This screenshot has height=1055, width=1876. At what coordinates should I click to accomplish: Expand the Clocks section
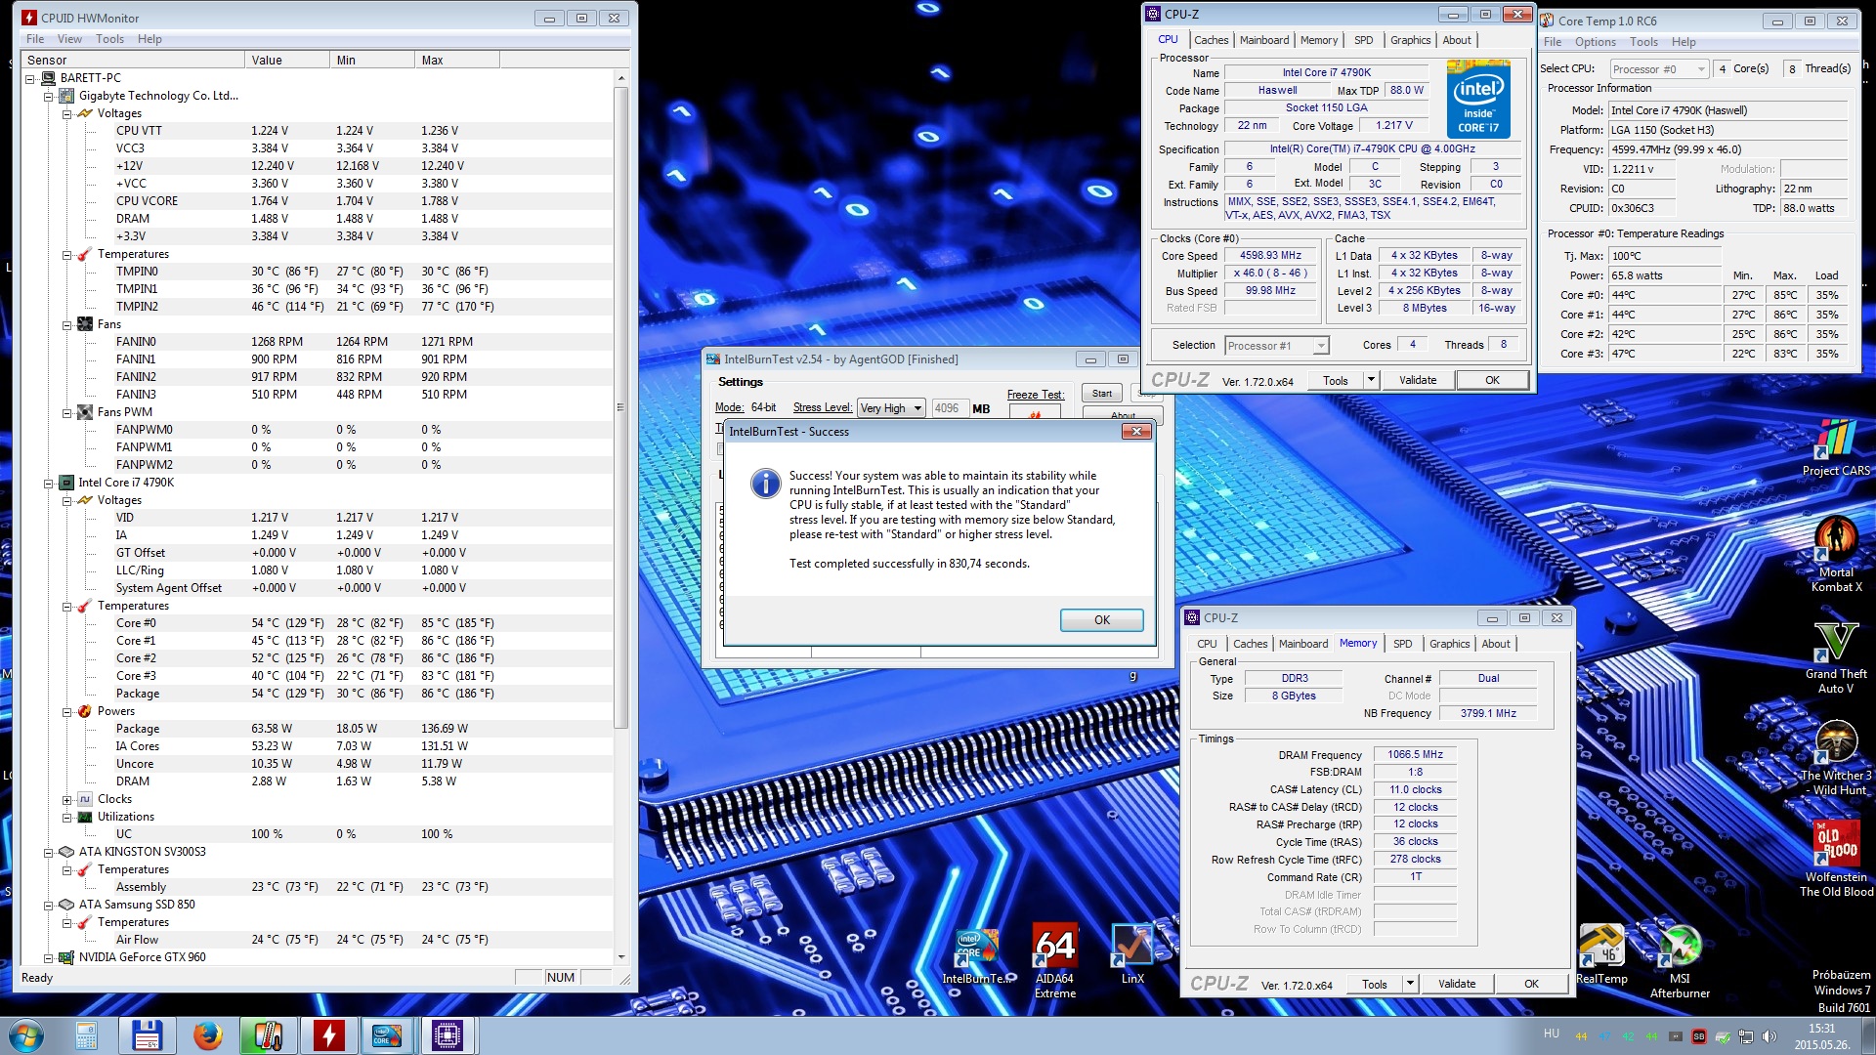[66, 799]
